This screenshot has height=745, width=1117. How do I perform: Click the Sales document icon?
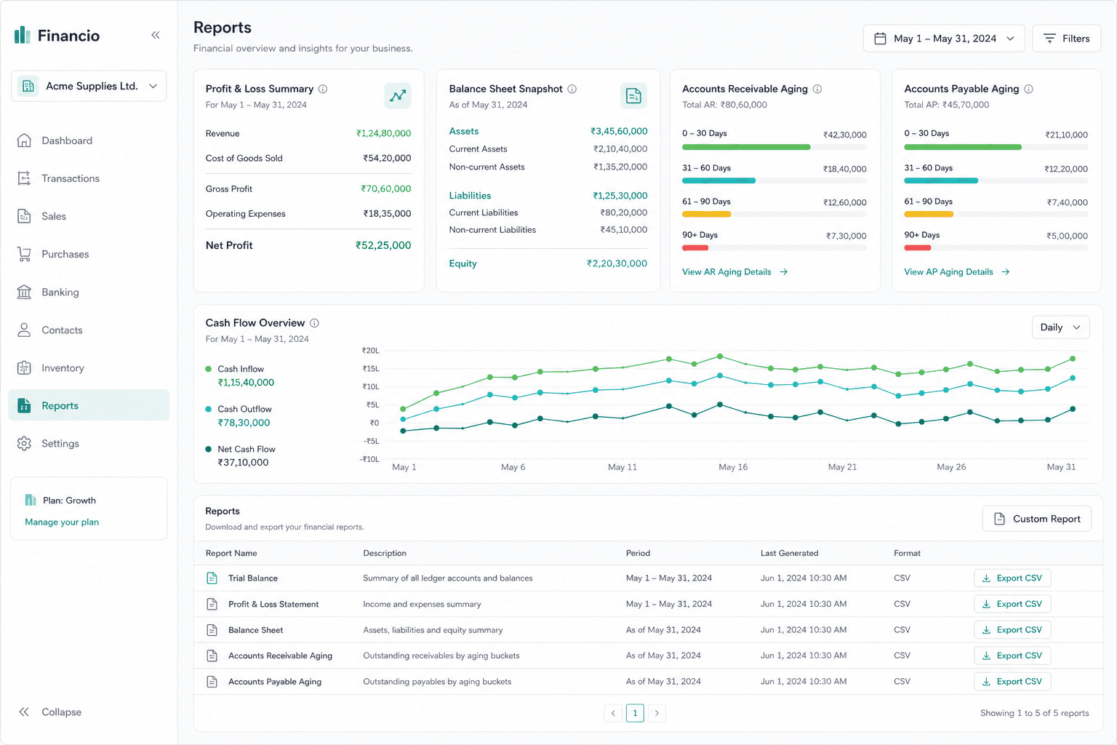click(x=24, y=216)
